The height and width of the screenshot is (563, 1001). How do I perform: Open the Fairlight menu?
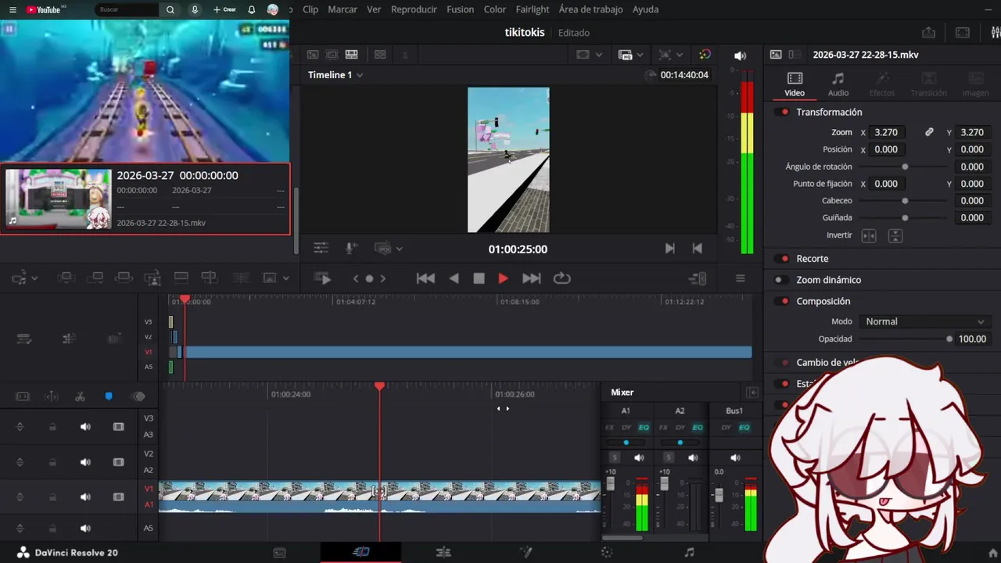point(533,9)
